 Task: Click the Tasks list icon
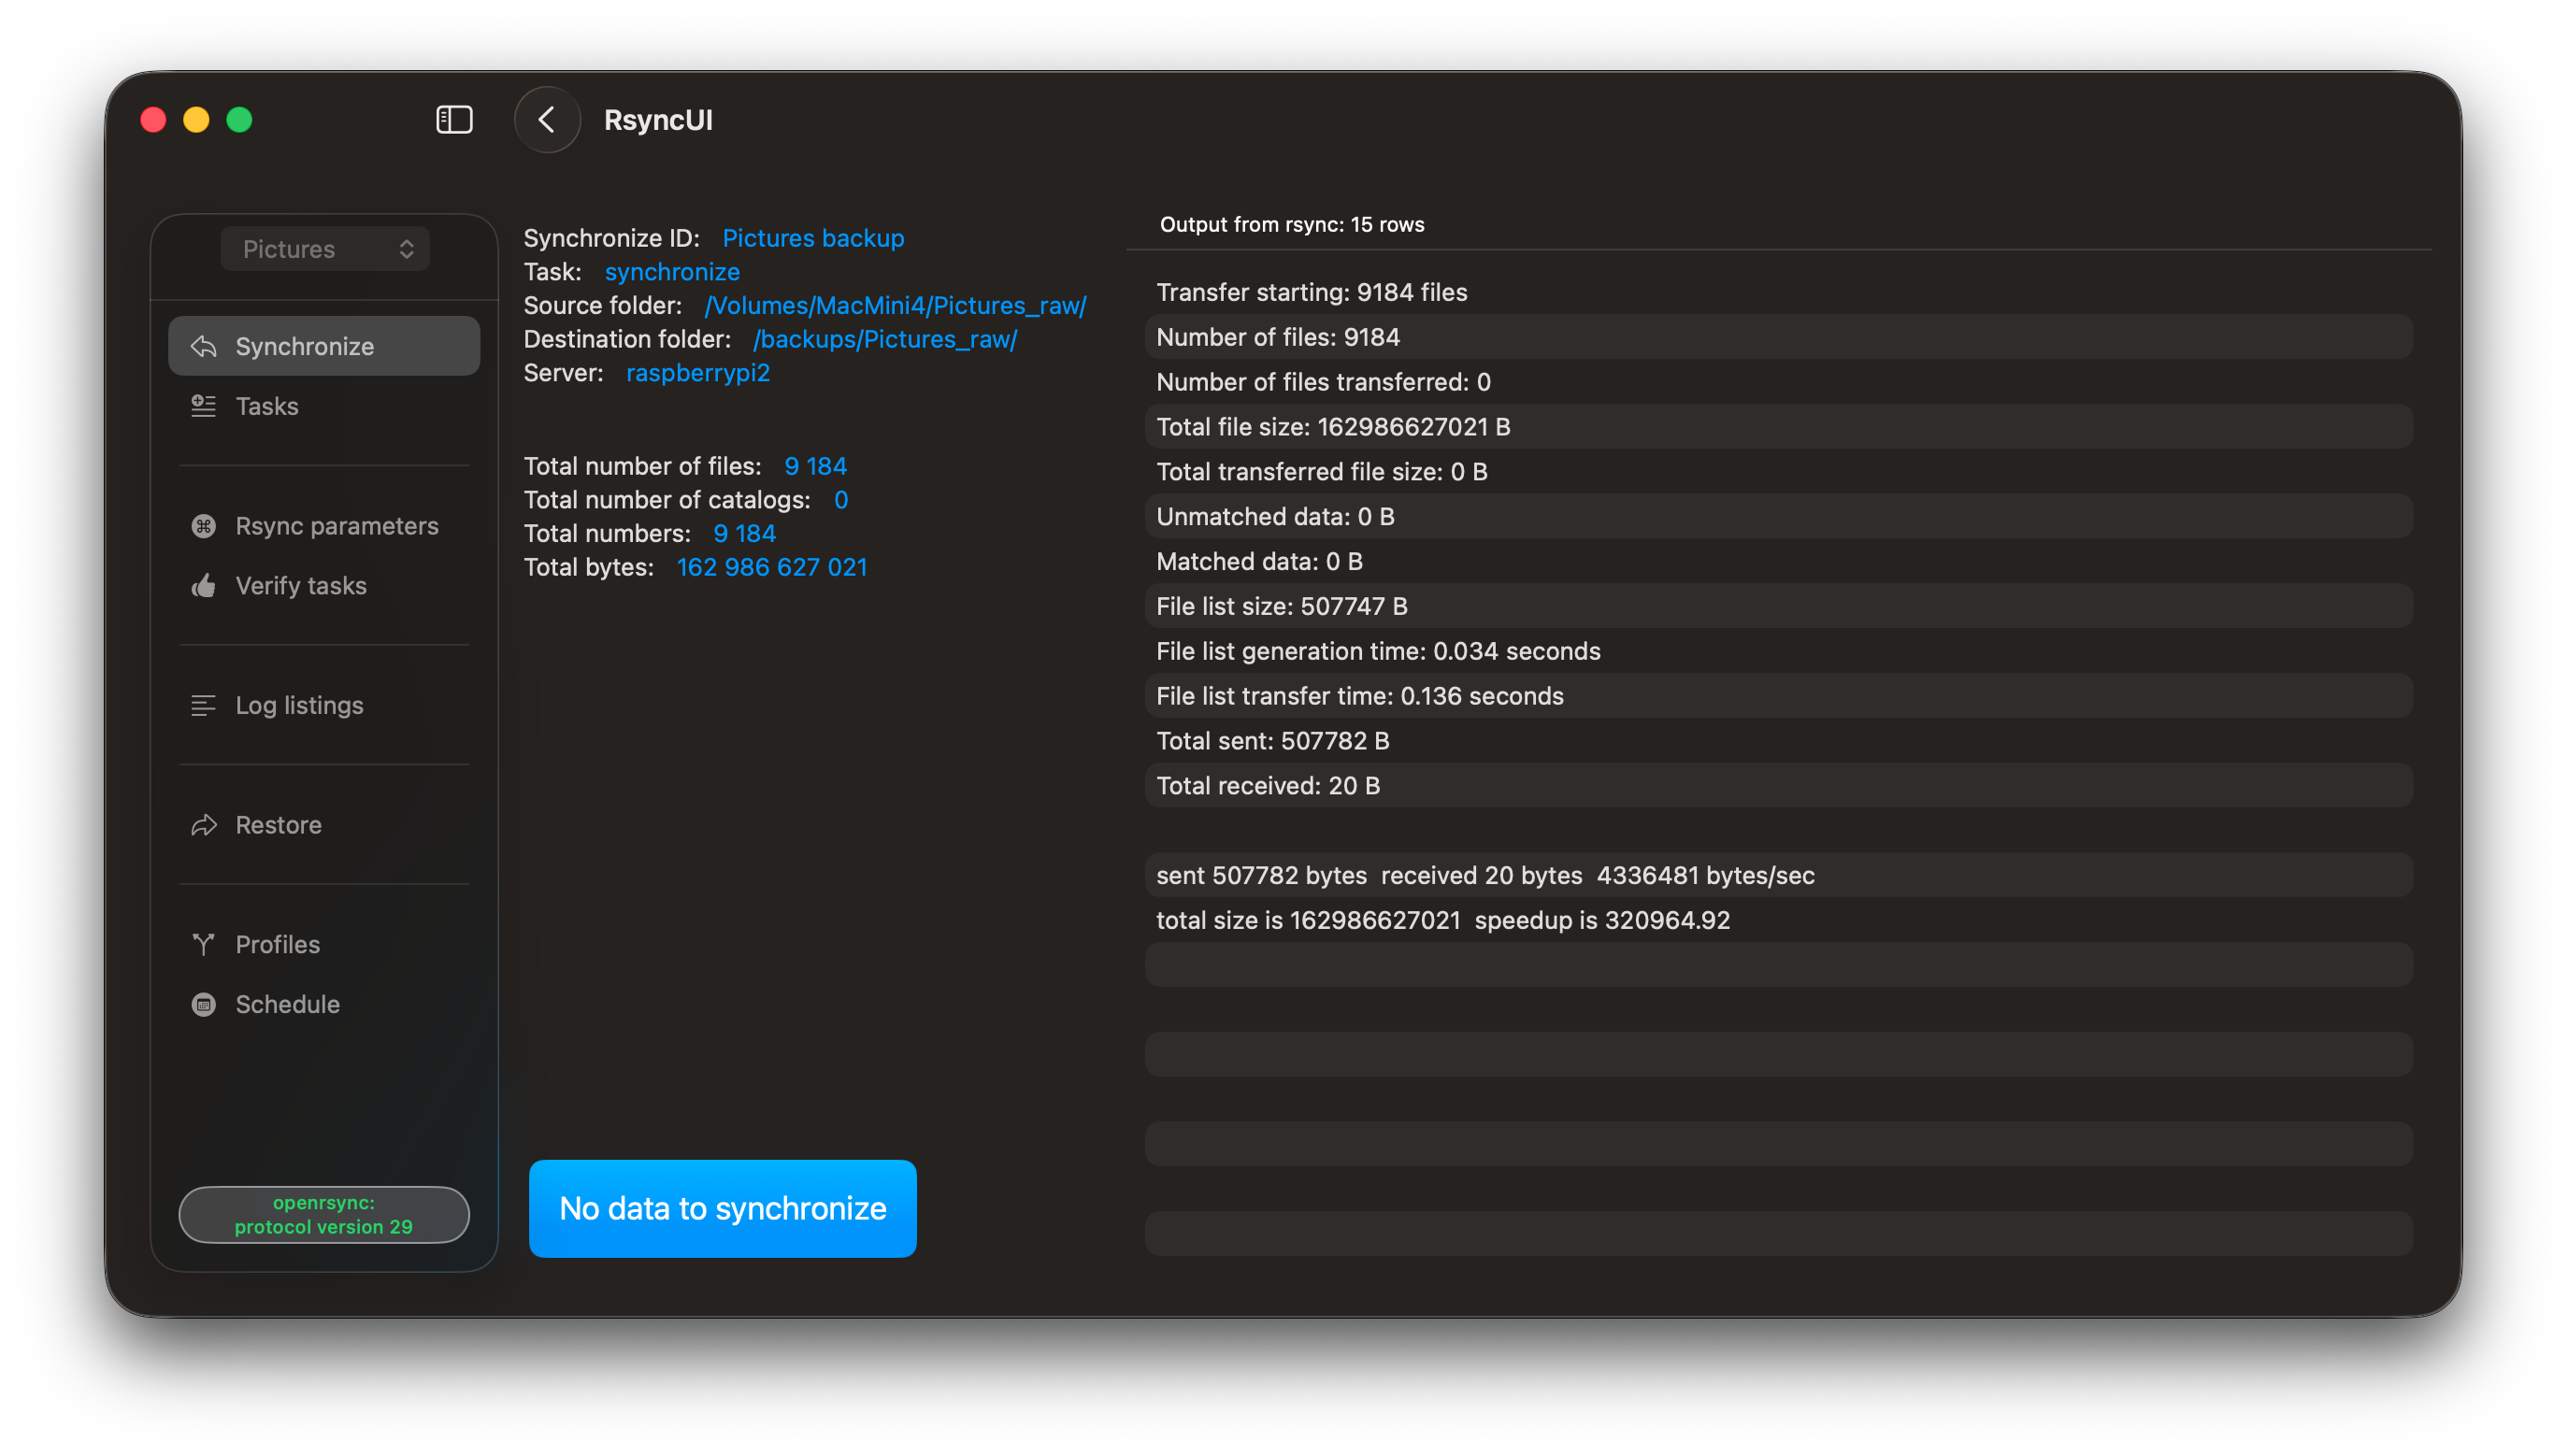click(x=204, y=406)
